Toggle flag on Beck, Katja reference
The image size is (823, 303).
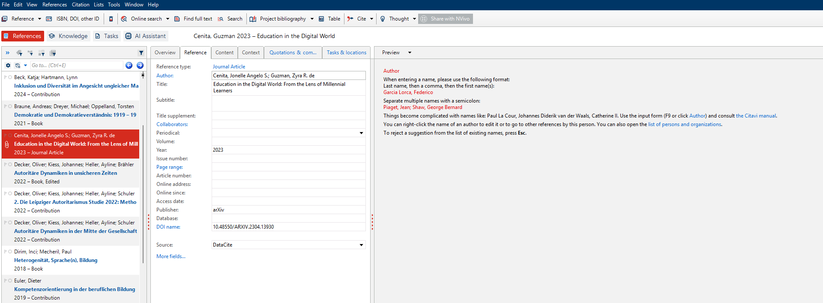6,77
